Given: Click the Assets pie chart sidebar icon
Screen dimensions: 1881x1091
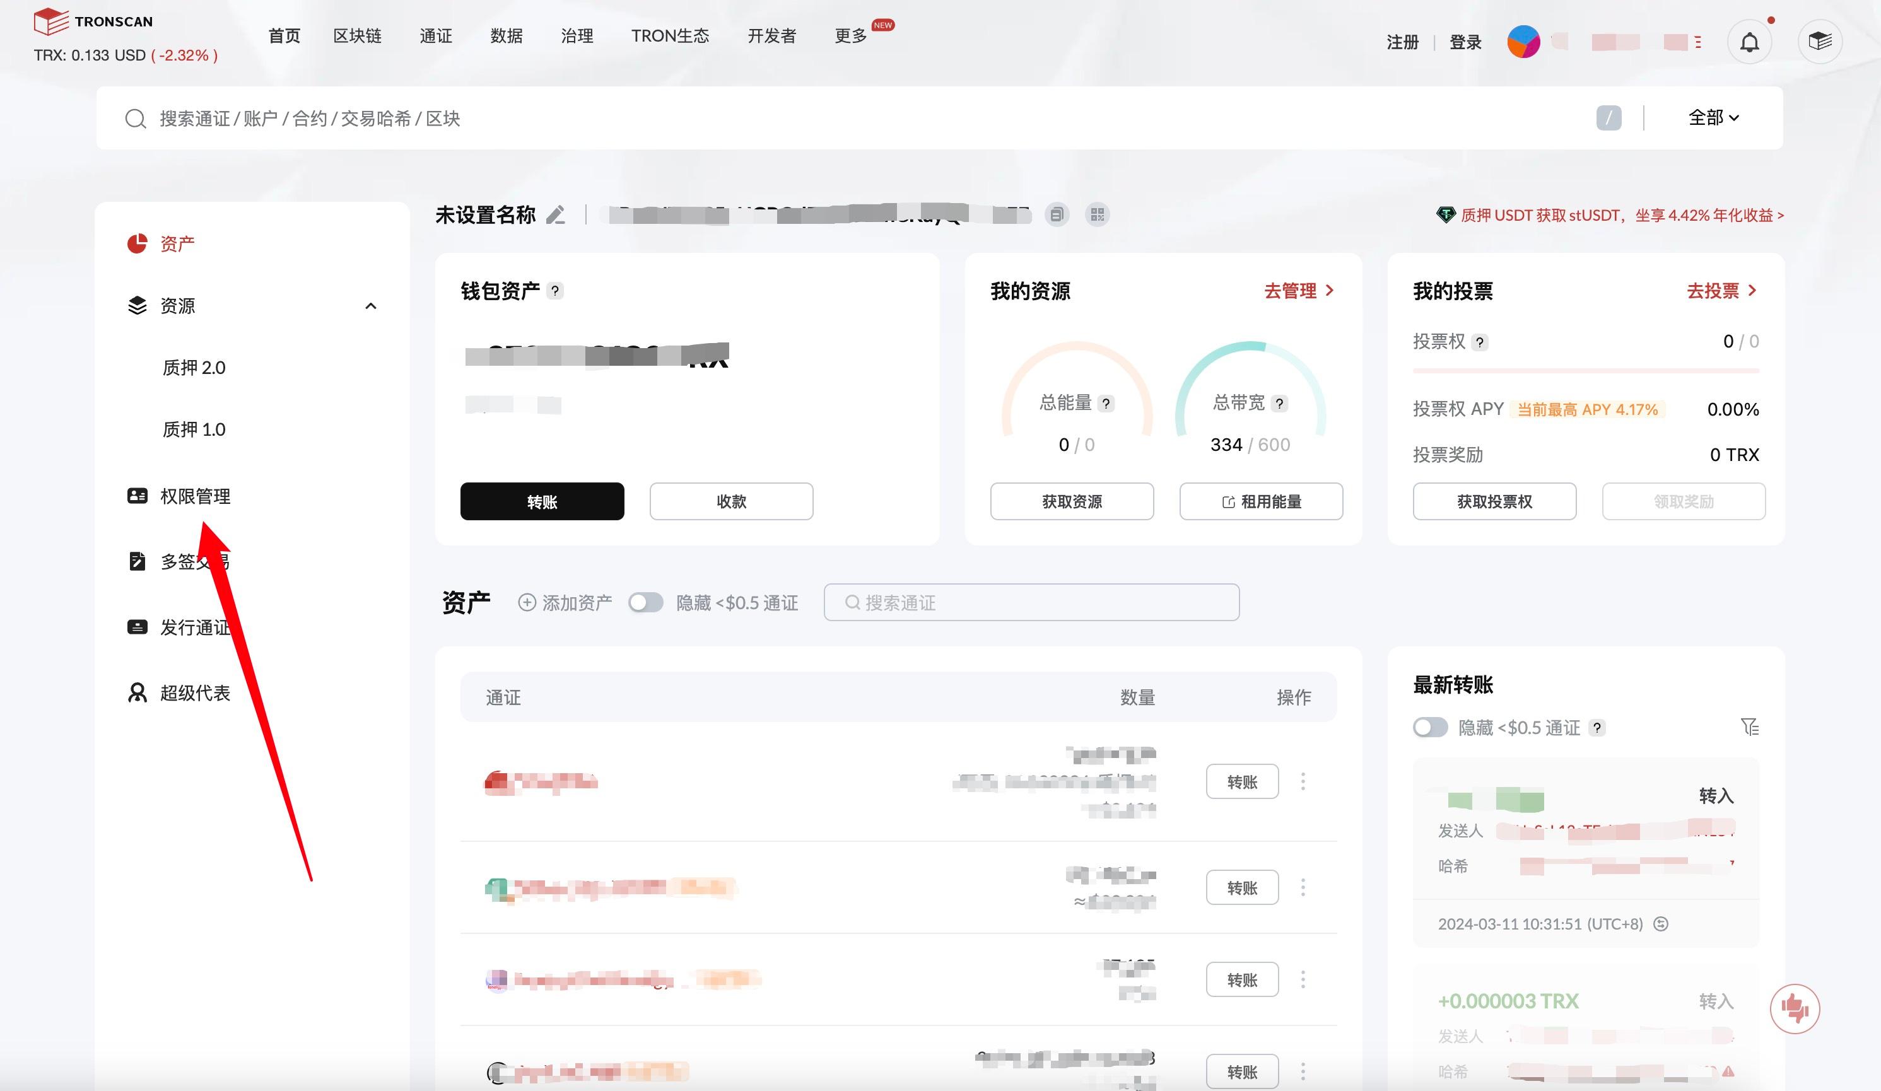Looking at the screenshot, I should pyautogui.click(x=138, y=243).
